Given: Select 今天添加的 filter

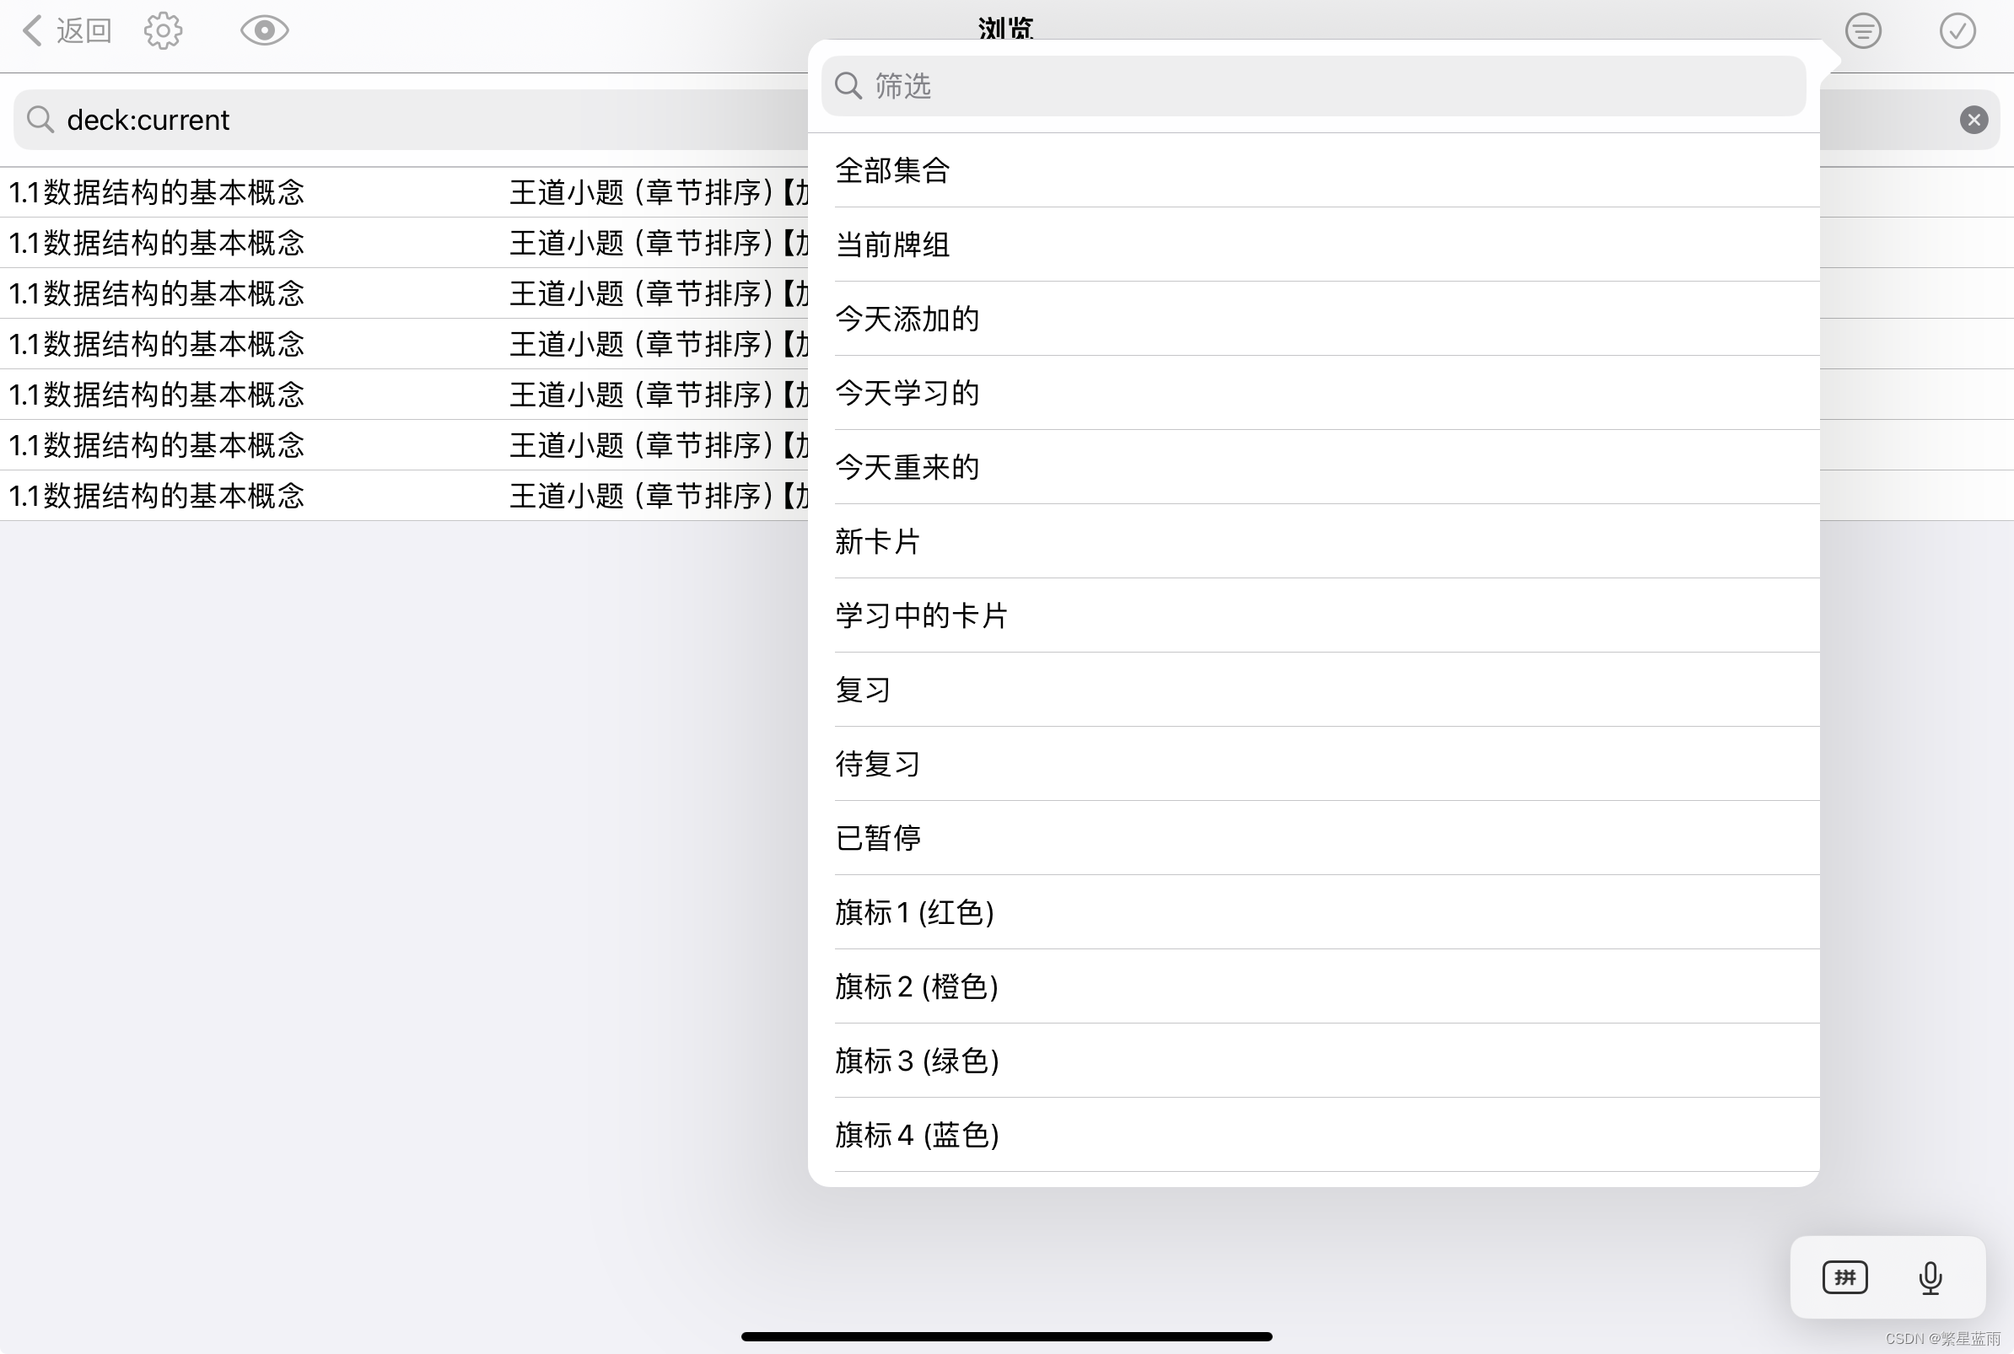Looking at the screenshot, I should [907, 319].
